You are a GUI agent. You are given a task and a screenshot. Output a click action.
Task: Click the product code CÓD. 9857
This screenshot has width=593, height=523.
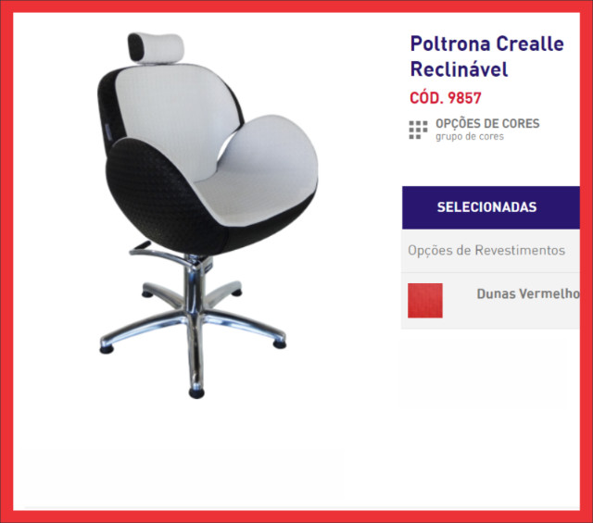(x=446, y=98)
